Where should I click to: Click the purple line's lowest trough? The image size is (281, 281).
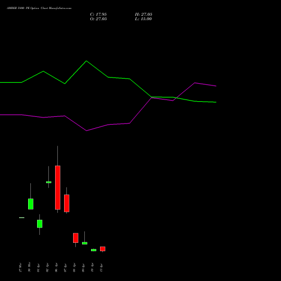coord(87,131)
